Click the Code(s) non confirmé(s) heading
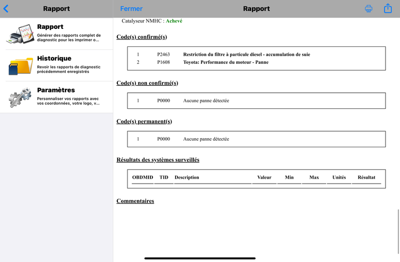Viewport: 400px width, 262px height. [147, 83]
